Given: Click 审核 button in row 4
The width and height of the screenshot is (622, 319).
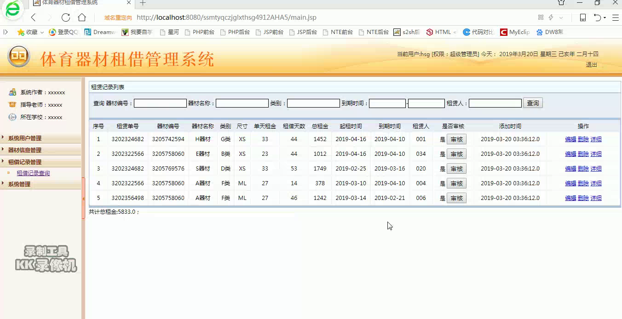Looking at the screenshot, I should [x=456, y=183].
